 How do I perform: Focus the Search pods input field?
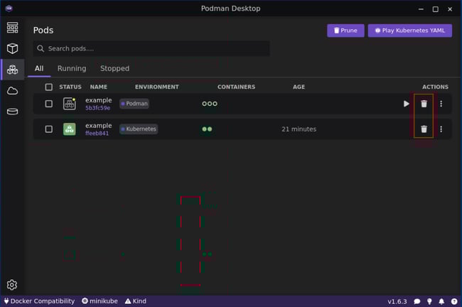point(151,48)
